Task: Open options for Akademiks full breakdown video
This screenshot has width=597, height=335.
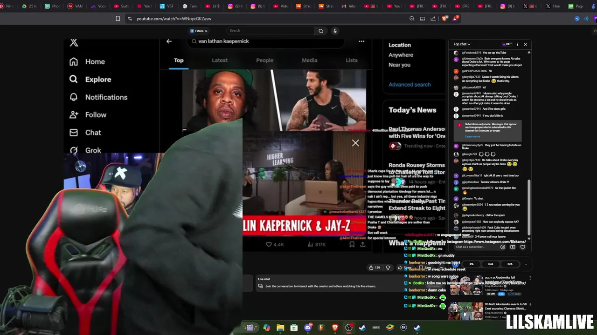Action: pyautogui.click(x=530, y=278)
